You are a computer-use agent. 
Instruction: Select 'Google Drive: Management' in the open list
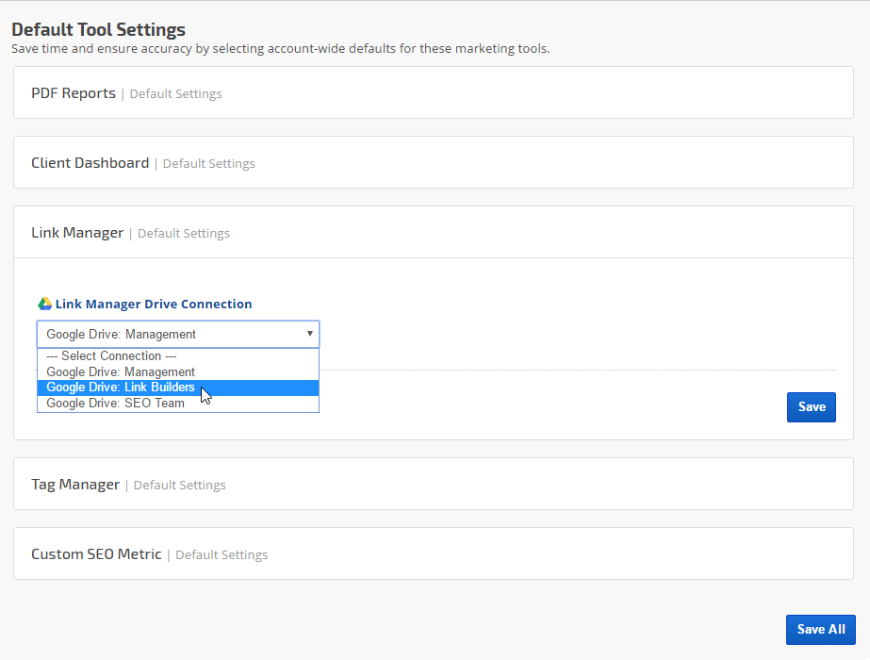click(x=121, y=372)
